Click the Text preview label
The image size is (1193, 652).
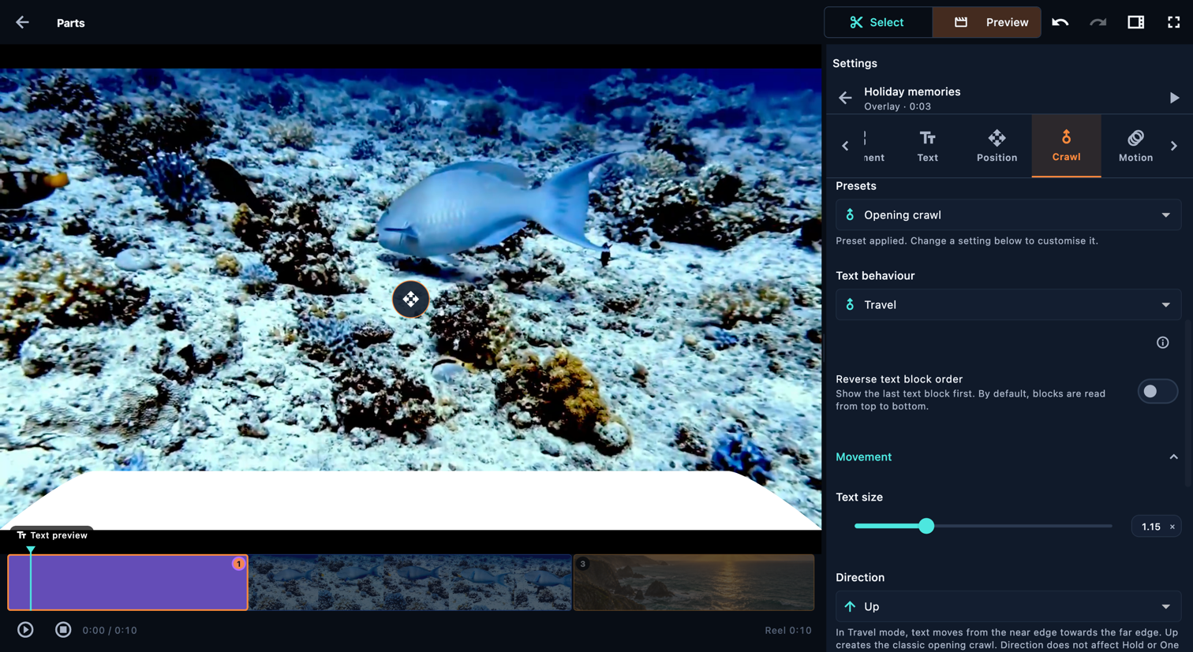(52, 535)
